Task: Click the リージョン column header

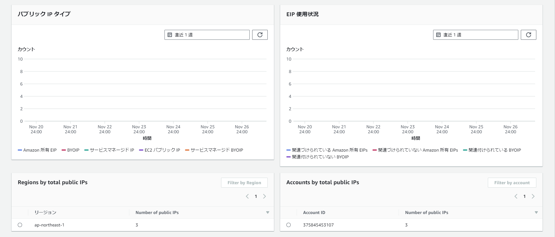Action: [x=45, y=212]
